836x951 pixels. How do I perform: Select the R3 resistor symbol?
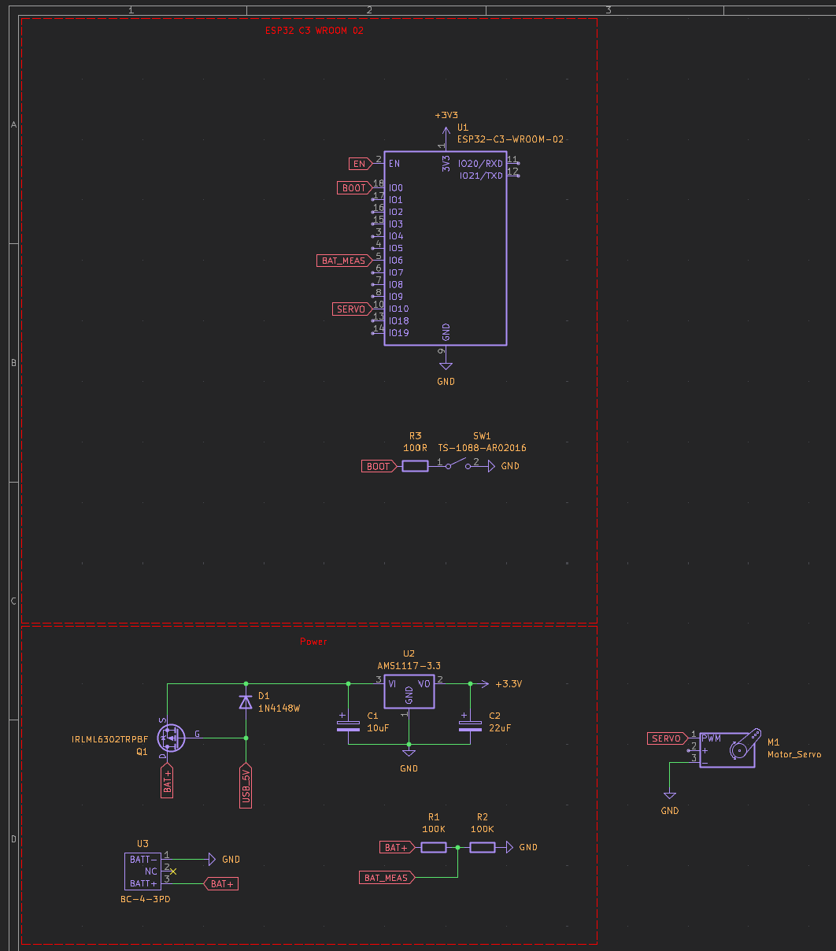[x=415, y=466]
